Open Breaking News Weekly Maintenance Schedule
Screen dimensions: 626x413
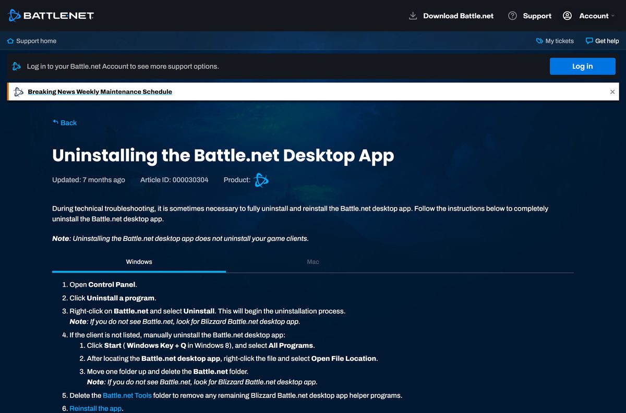tap(100, 92)
